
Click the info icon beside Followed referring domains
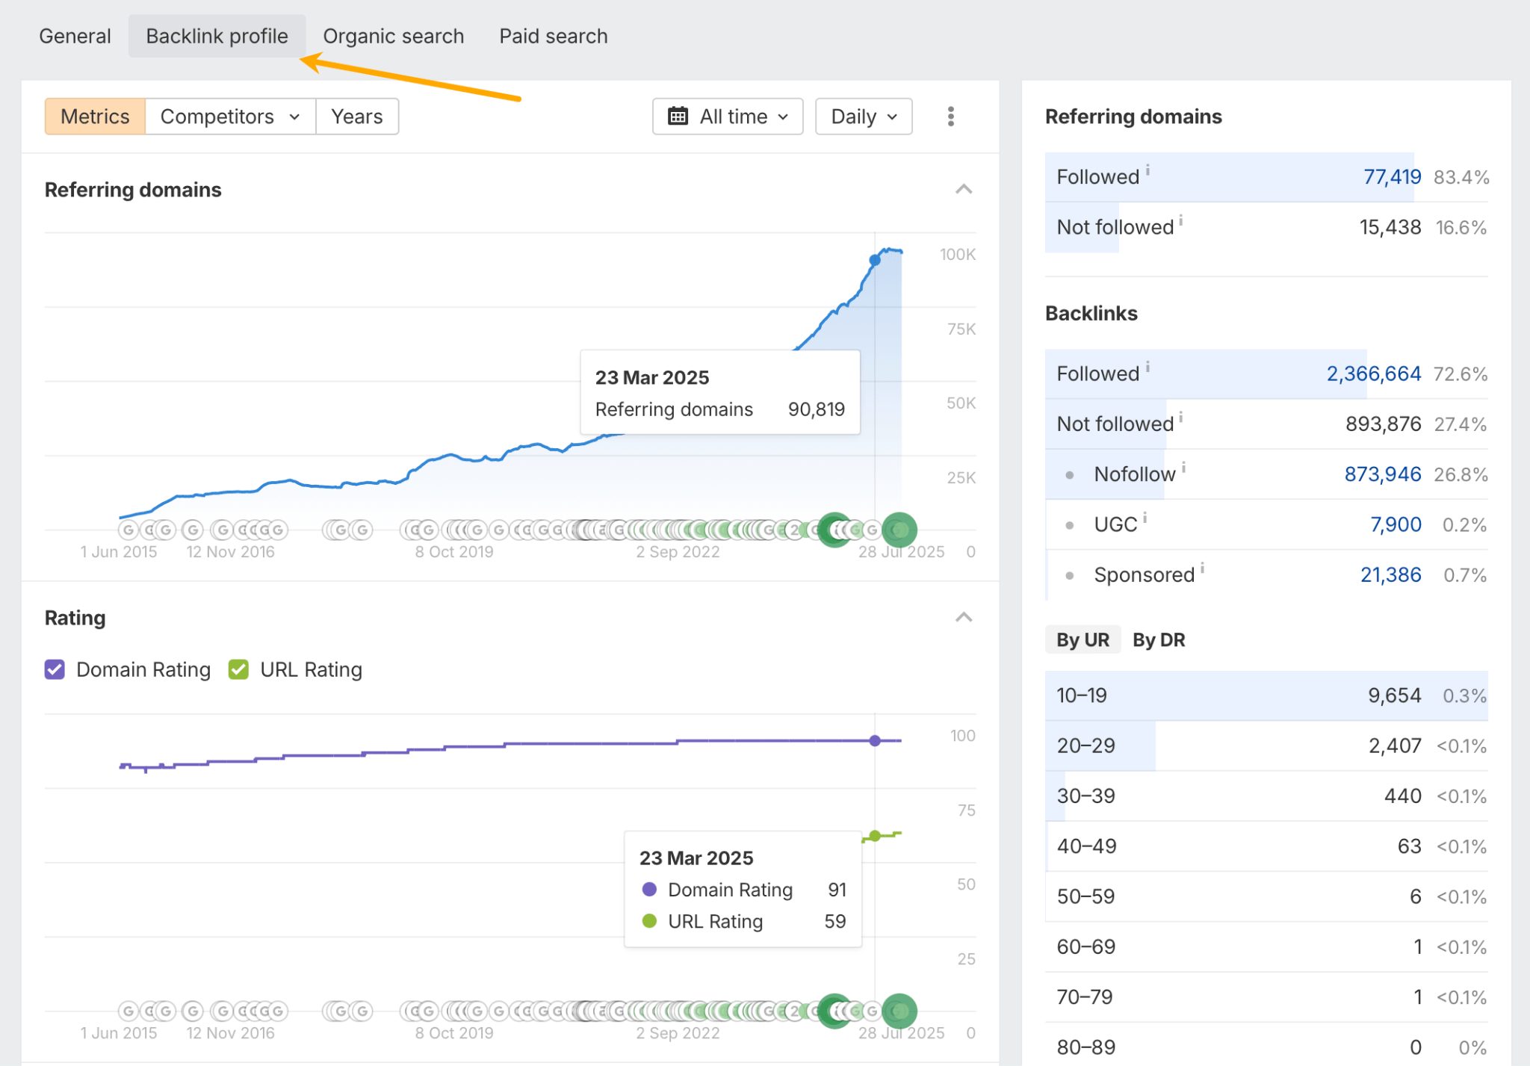[x=1147, y=170]
